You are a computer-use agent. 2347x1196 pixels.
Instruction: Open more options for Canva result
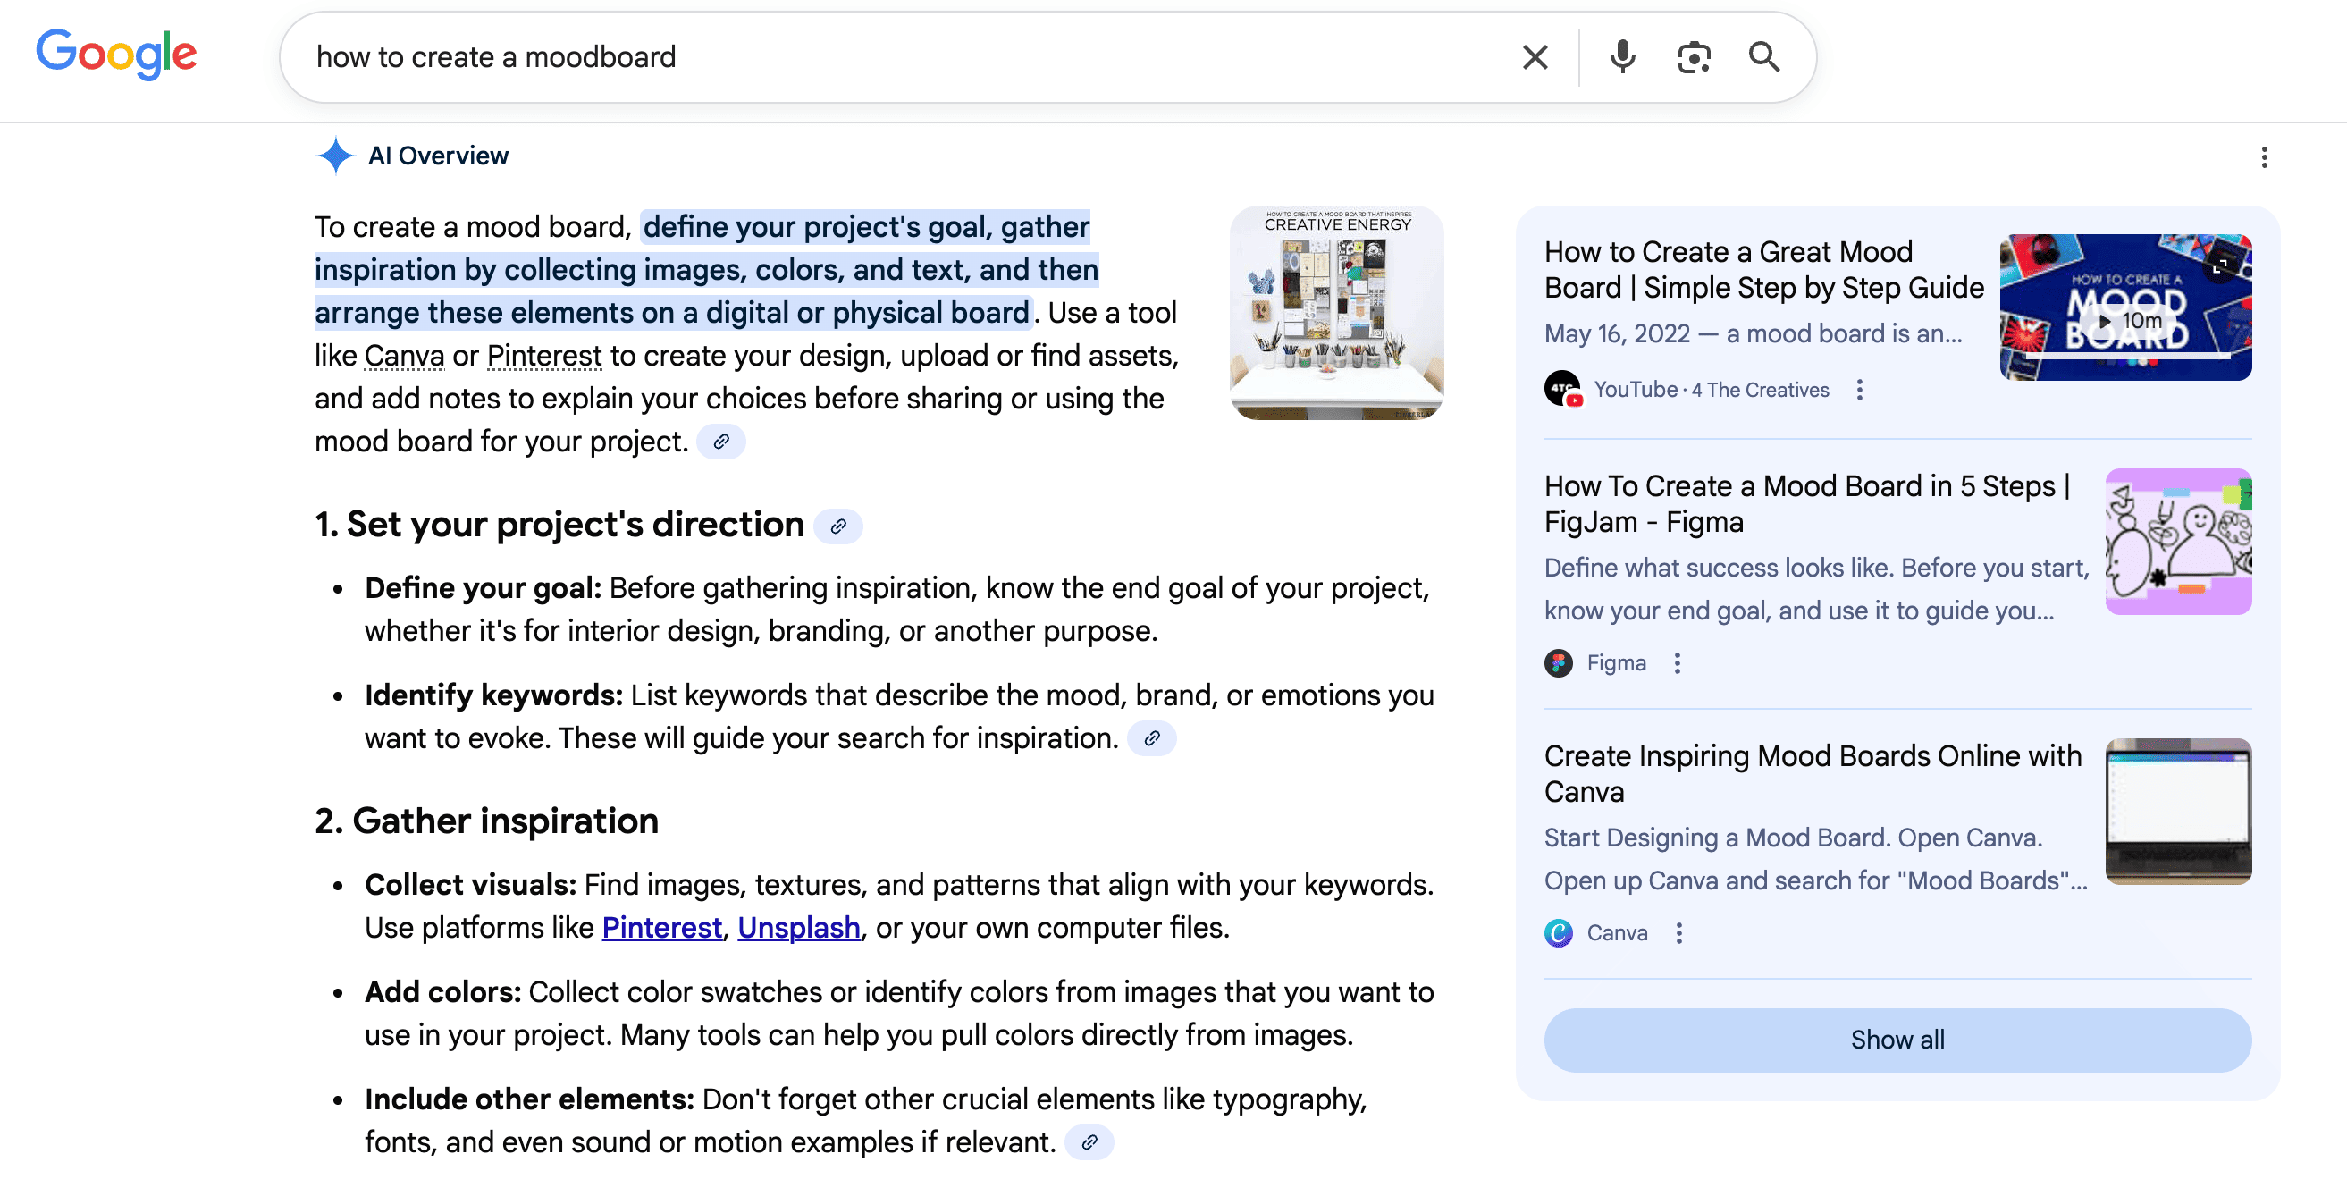(x=1679, y=932)
